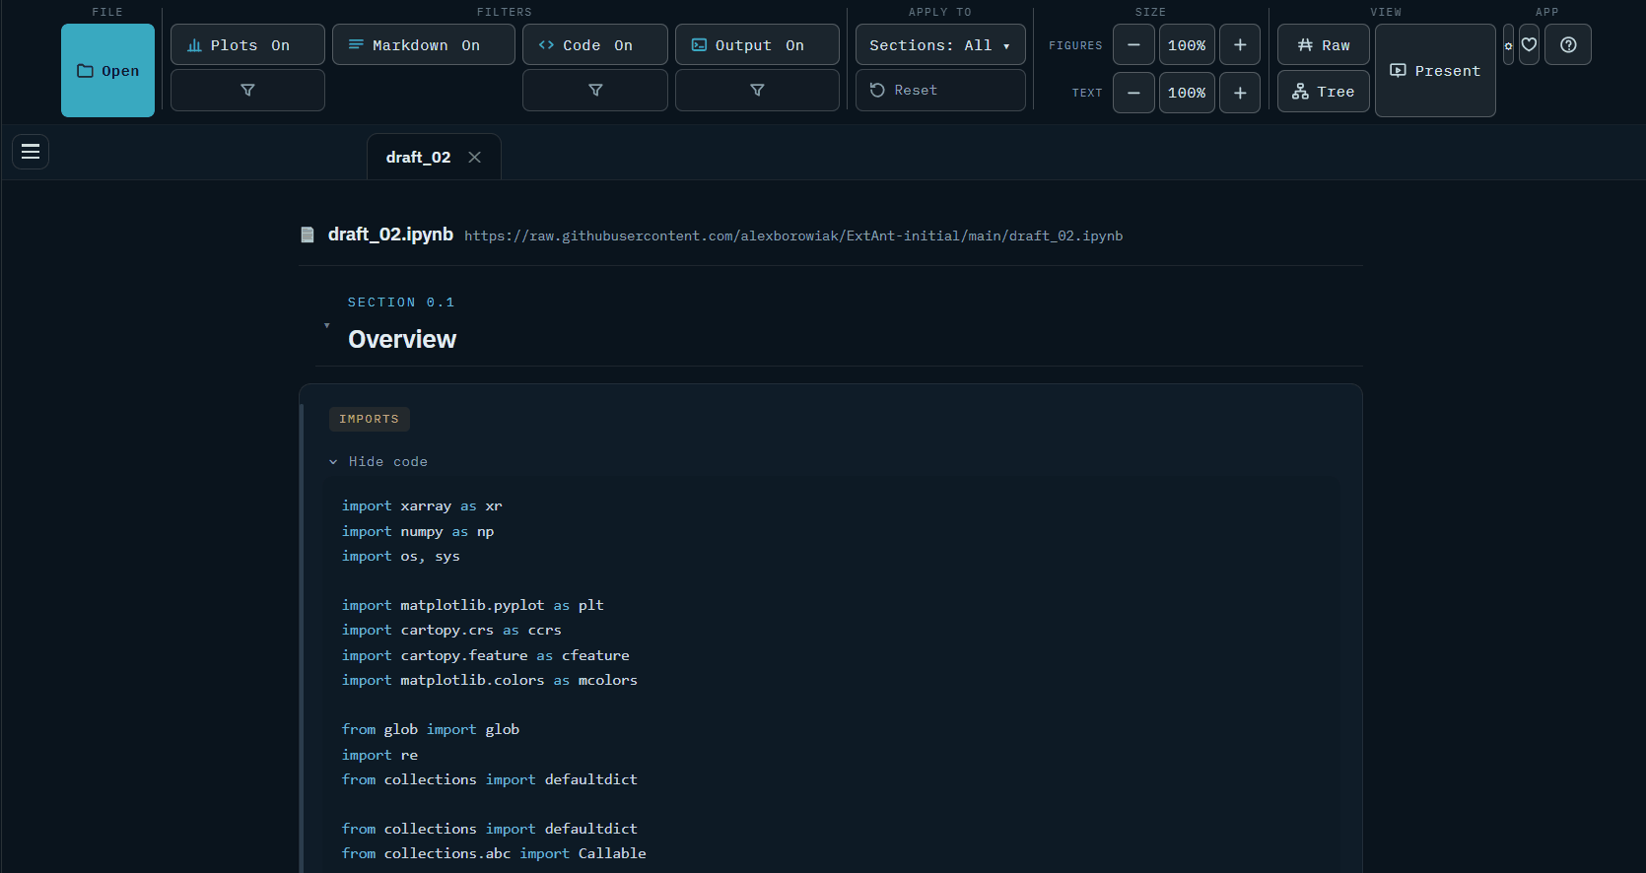Open the settings gear icon
Viewport: 1646px width, 873px height.
tap(1508, 45)
